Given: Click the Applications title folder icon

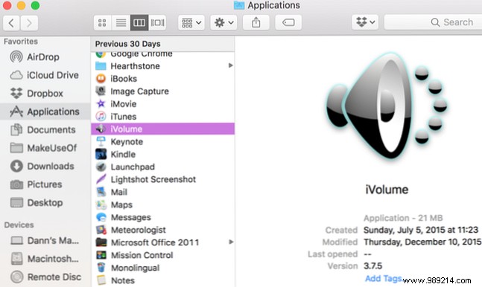Looking at the screenshot, I should 239,5.
